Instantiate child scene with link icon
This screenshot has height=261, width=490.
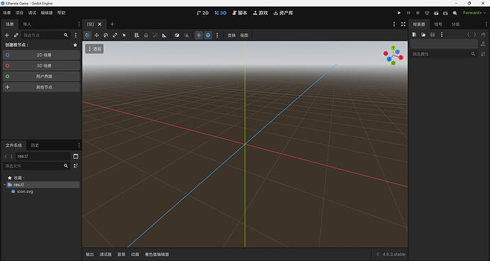[x=16, y=35]
